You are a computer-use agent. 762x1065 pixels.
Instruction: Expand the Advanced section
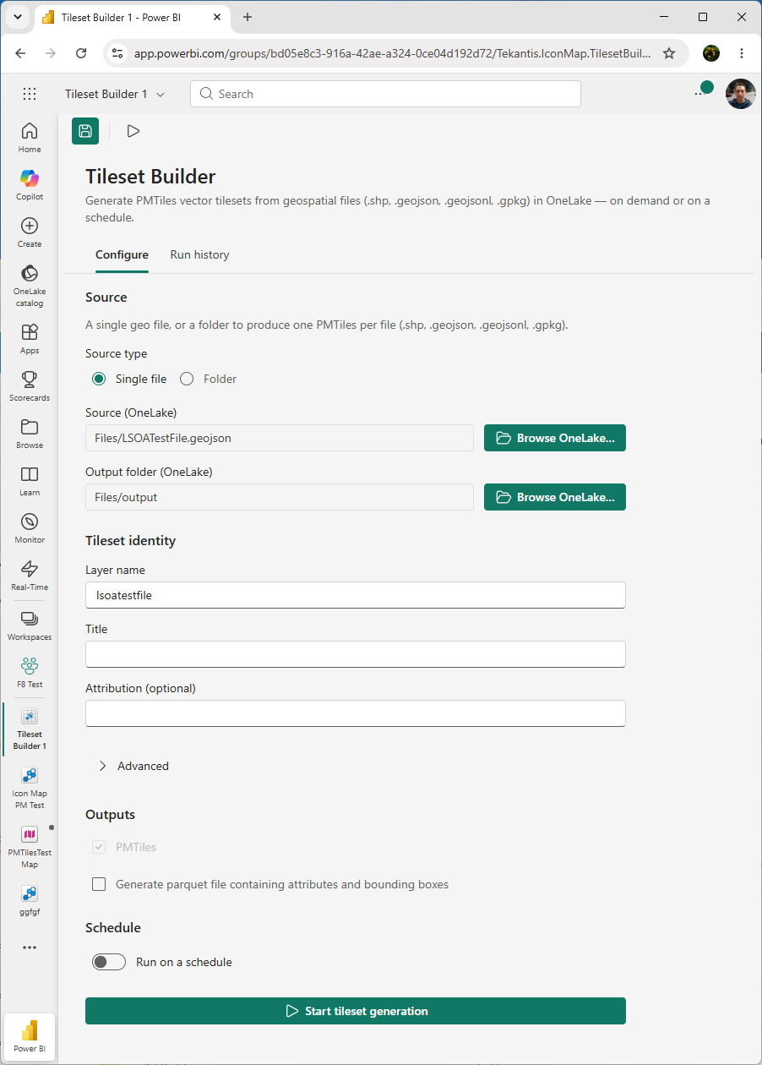pyautogui.click(x=134, y=766)
